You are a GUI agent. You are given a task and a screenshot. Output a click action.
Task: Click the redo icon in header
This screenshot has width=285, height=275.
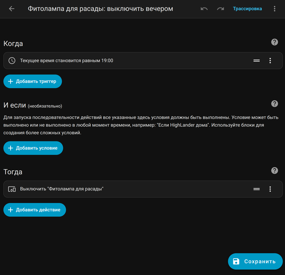coord(220,9)
